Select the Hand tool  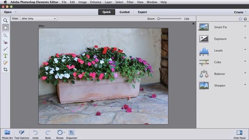(5, 27)
